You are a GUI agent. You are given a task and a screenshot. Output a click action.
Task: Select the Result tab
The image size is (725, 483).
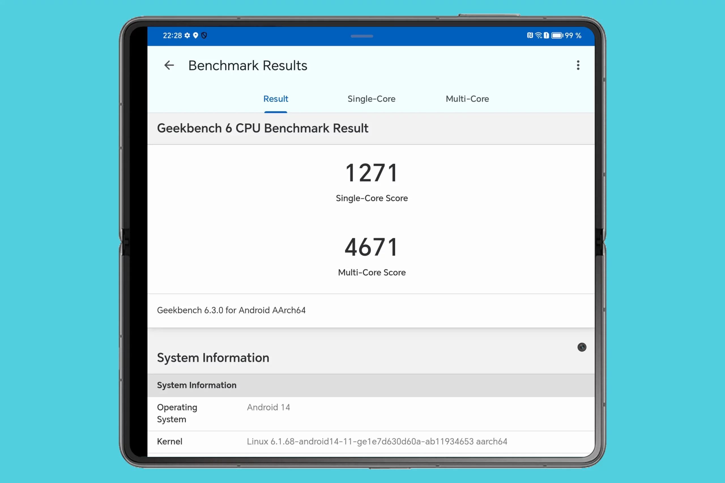coord(276,99)
